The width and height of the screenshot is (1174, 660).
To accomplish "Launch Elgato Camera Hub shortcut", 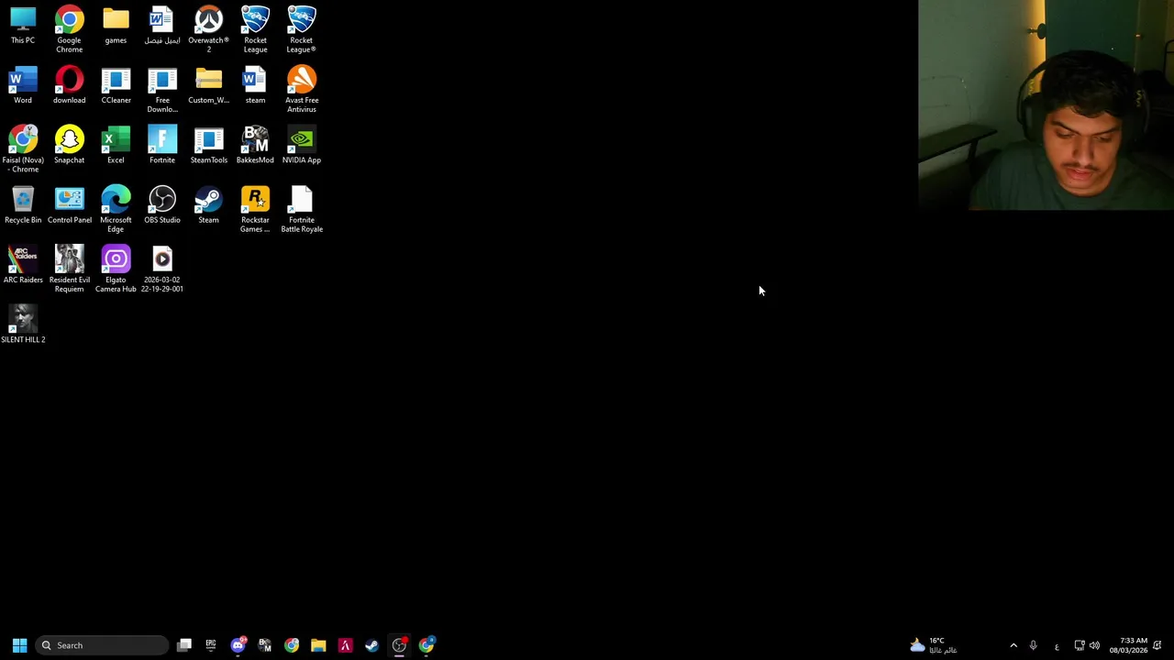I will [x=116, y=269].
